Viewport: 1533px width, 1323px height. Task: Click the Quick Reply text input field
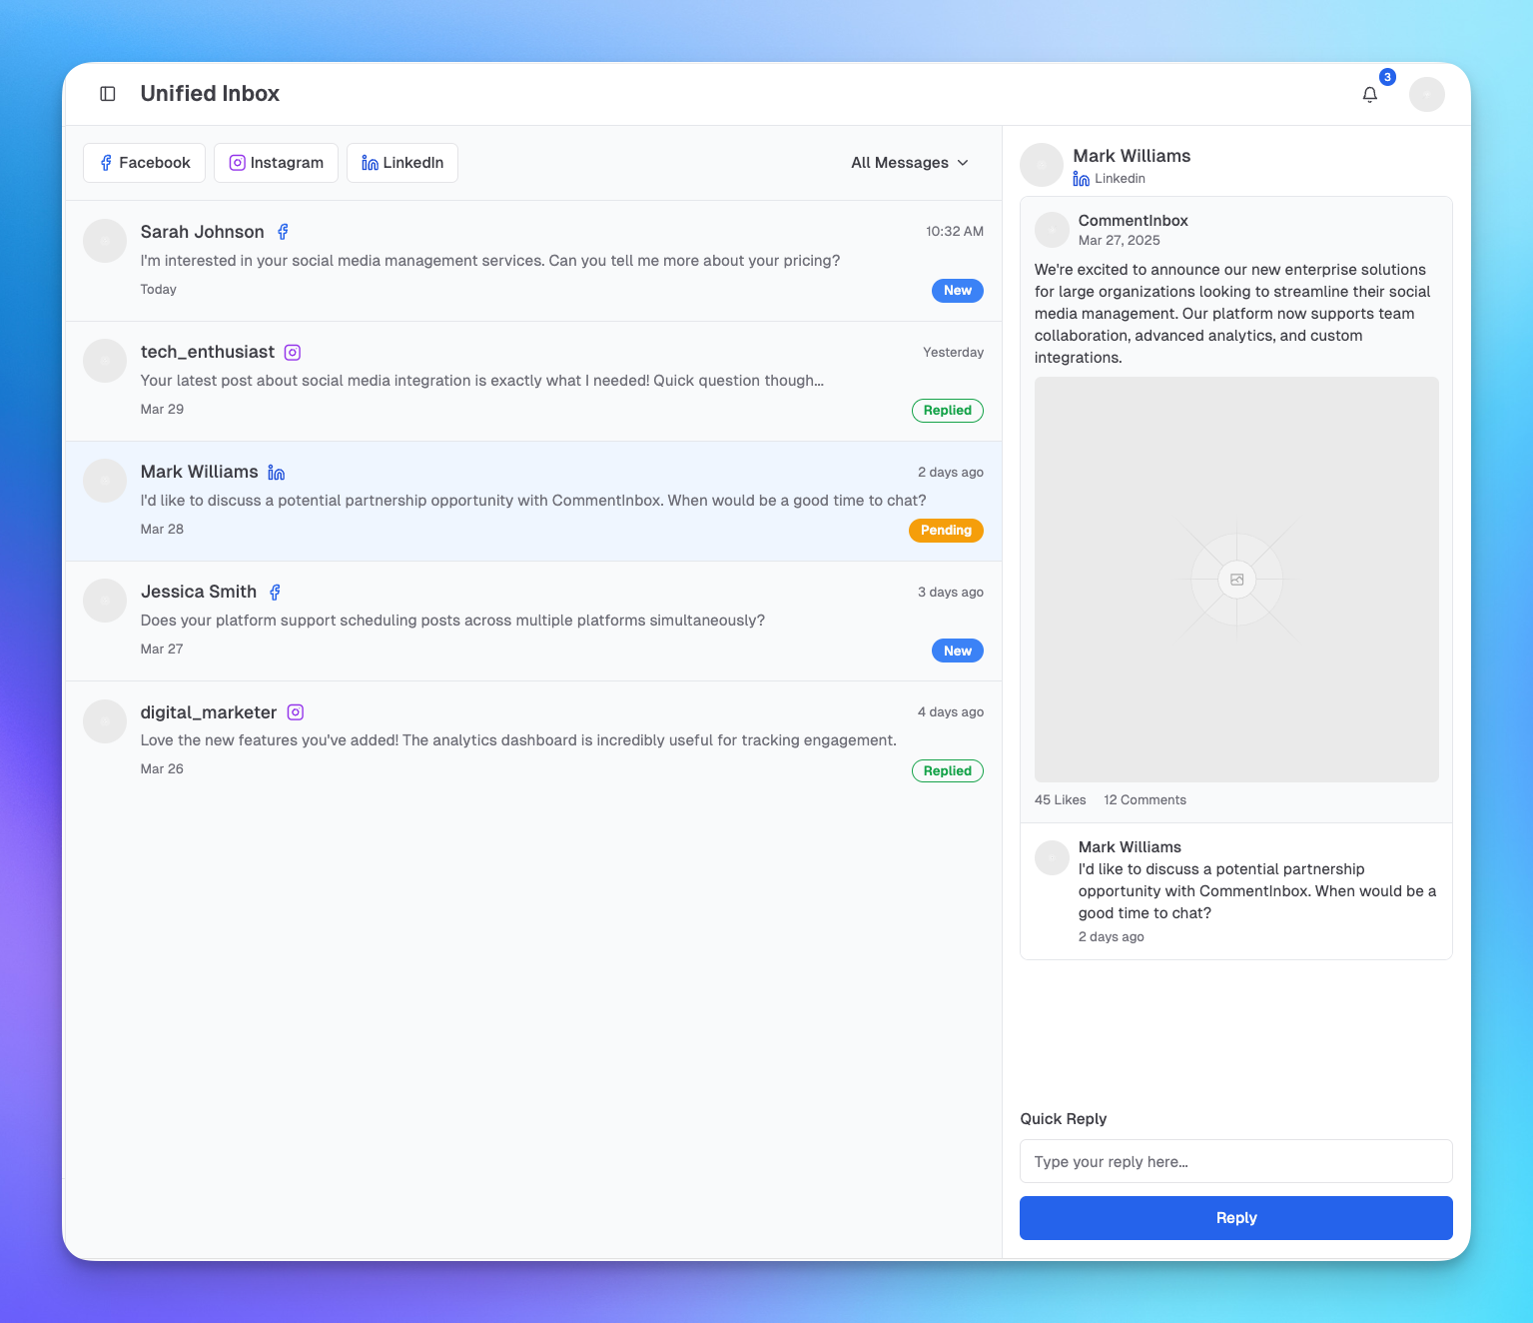pyautogui.click(x=1235, y=1161)
